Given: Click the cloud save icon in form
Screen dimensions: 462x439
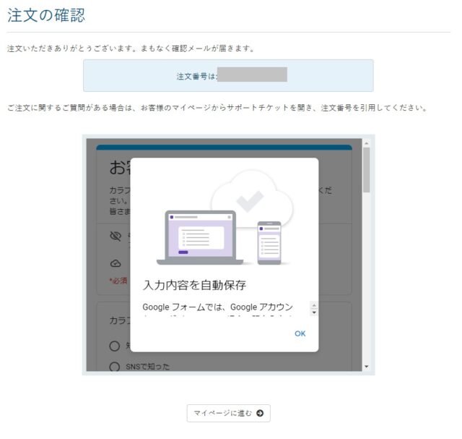Looking at the screenshot, I should 115,263.
